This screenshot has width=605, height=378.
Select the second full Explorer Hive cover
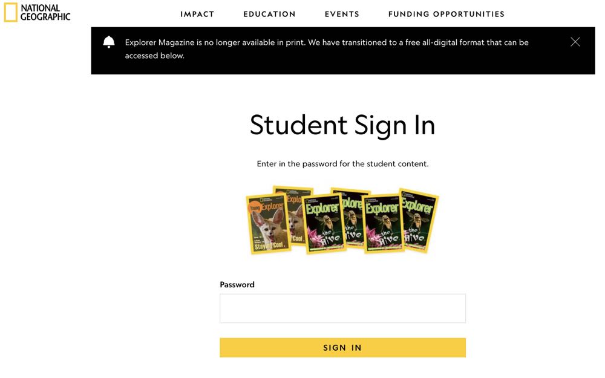(x=383, y=224)
